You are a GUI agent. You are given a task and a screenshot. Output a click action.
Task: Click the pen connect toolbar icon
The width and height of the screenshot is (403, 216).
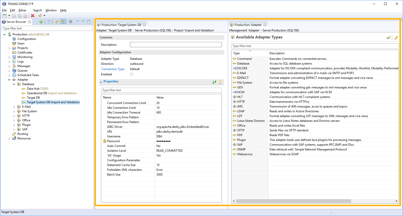pyautogui.click(x=40, y=16)
